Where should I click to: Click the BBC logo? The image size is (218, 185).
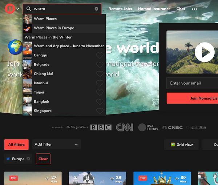click(101, 128)
